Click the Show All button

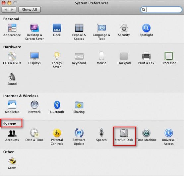coord(30,10)
